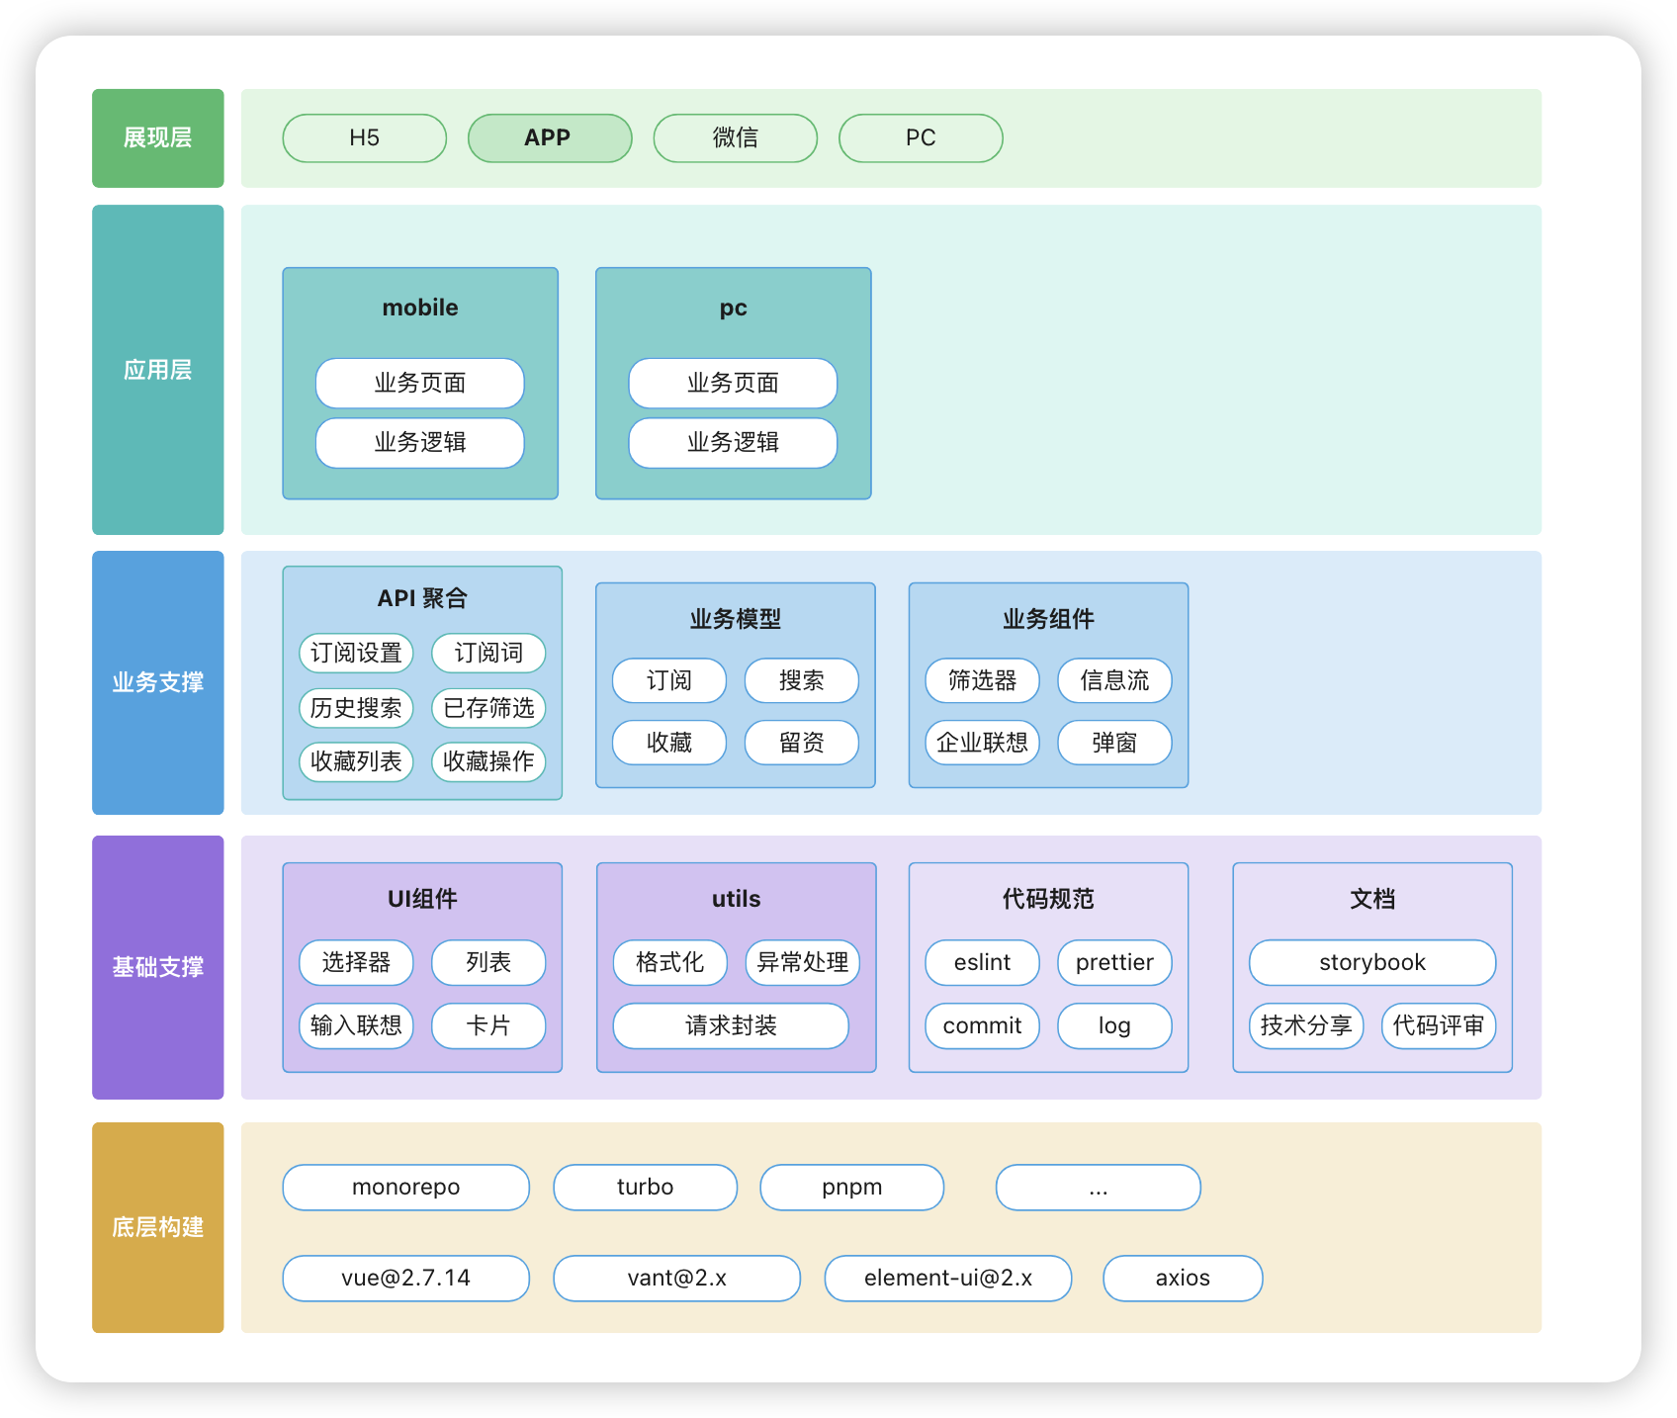Screen dimensions: 1677x1418
Task: Select the highlighted APP pill
Action: pyautogui.click(x=549, y=137)
